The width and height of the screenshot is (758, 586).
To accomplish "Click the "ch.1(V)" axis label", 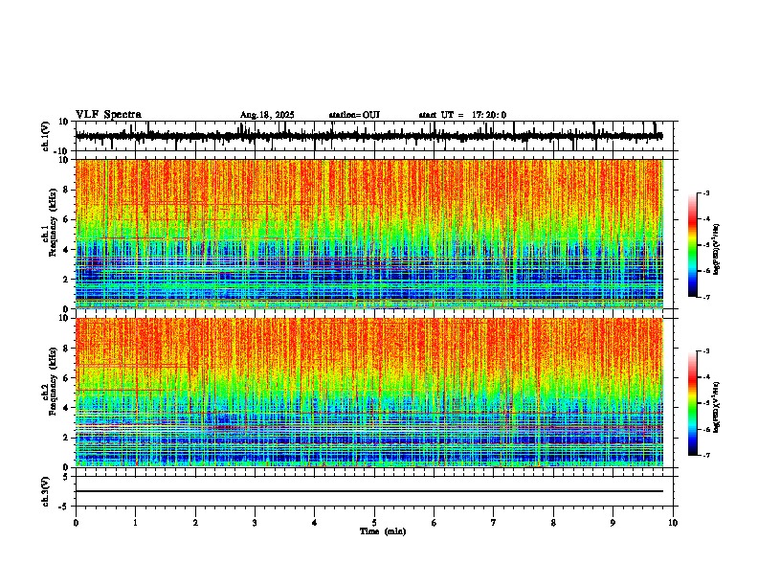I will pyautogui.click(x=46, y=136).
